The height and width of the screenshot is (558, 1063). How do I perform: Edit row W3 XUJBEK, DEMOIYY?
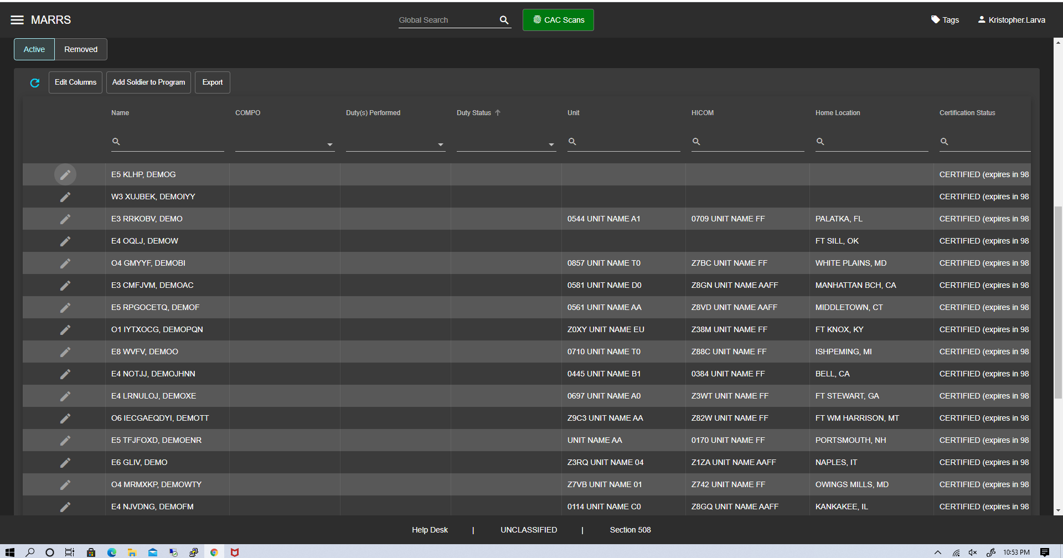(65, 197)
